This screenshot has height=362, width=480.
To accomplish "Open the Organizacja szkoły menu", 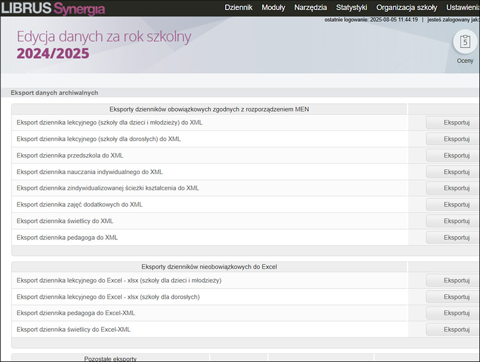I will pyautogui.click(x=406, y=7).
